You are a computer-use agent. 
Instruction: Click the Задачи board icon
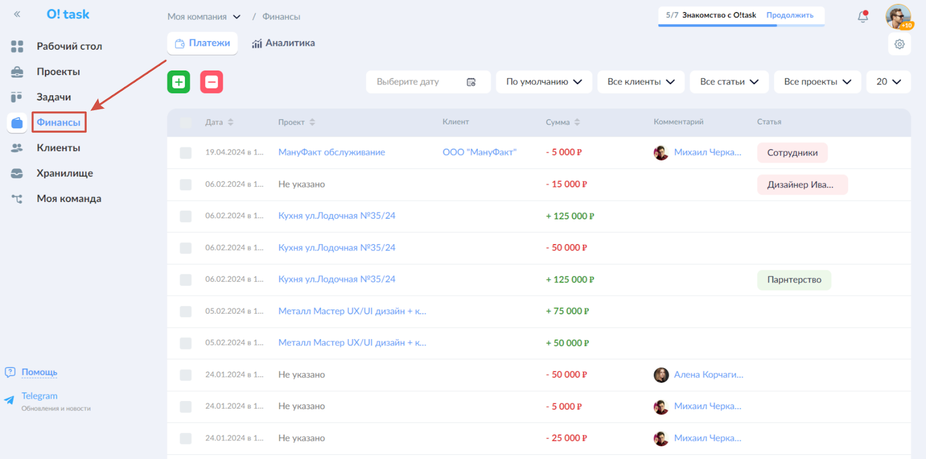pyautogui.click(x=17, y=97)
